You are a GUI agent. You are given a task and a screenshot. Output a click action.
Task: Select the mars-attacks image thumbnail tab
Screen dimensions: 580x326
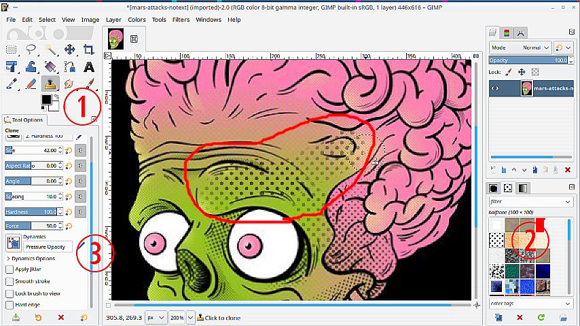coord(115,39)
